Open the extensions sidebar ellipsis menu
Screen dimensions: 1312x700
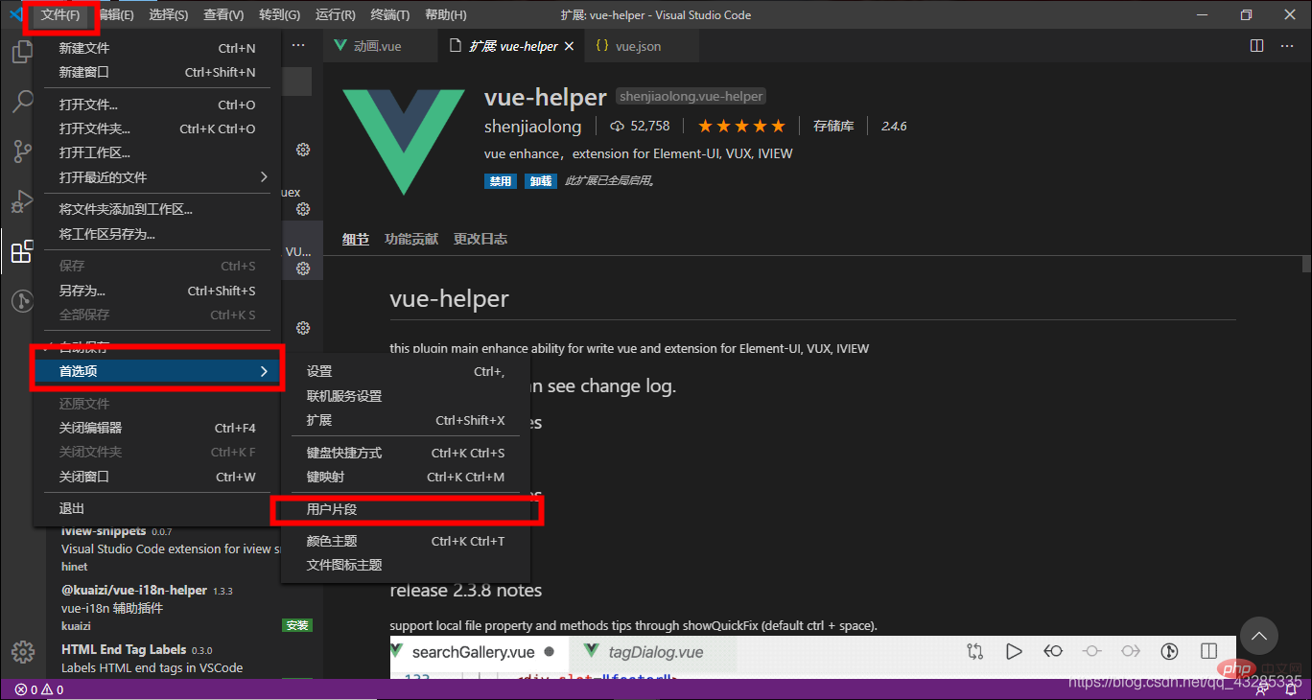click(298, 46)
